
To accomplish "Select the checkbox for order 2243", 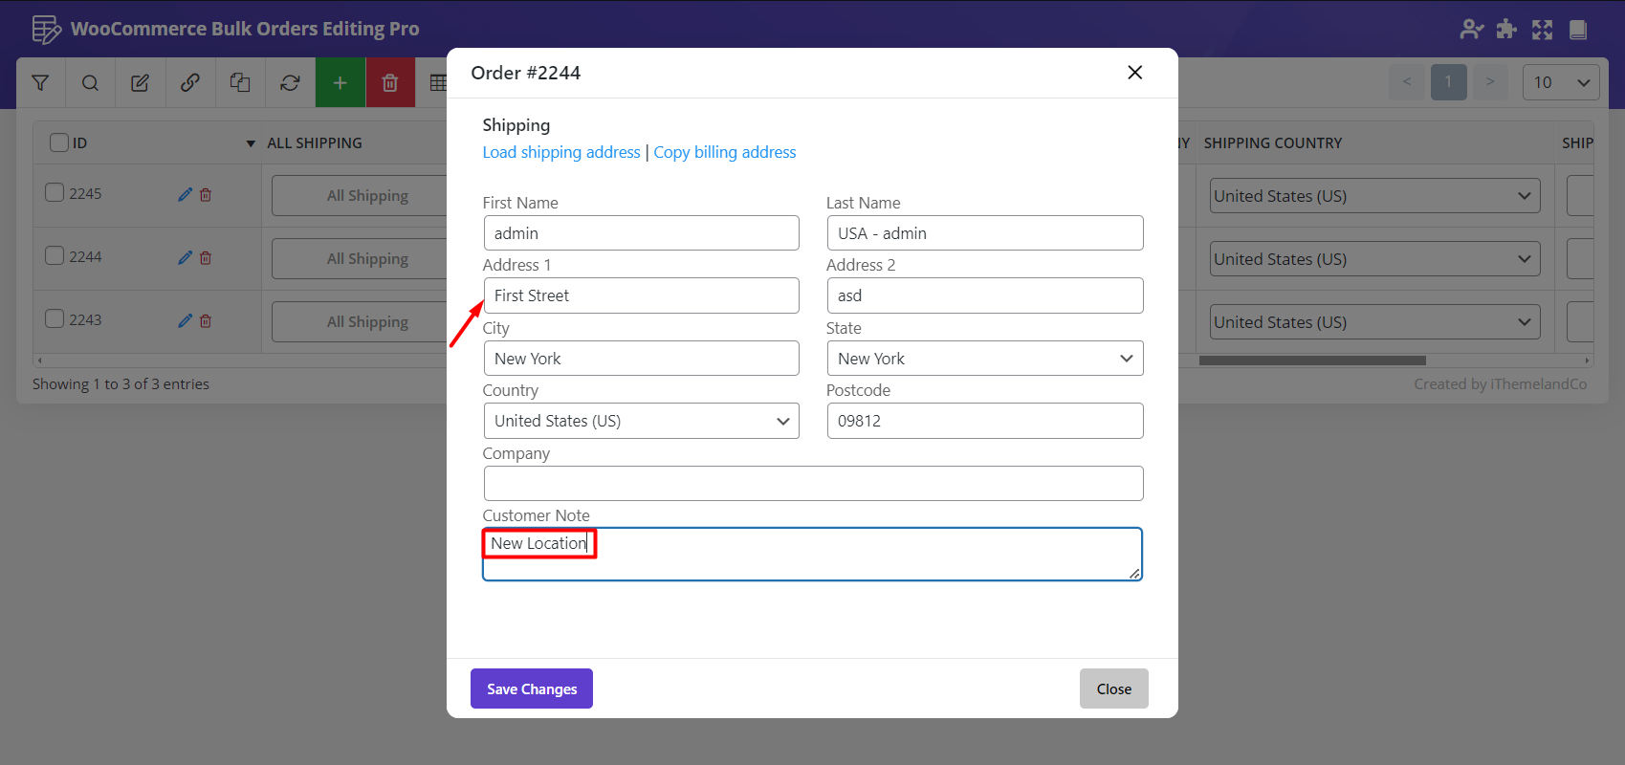I will pyautogui.click(x=55, y=318).
